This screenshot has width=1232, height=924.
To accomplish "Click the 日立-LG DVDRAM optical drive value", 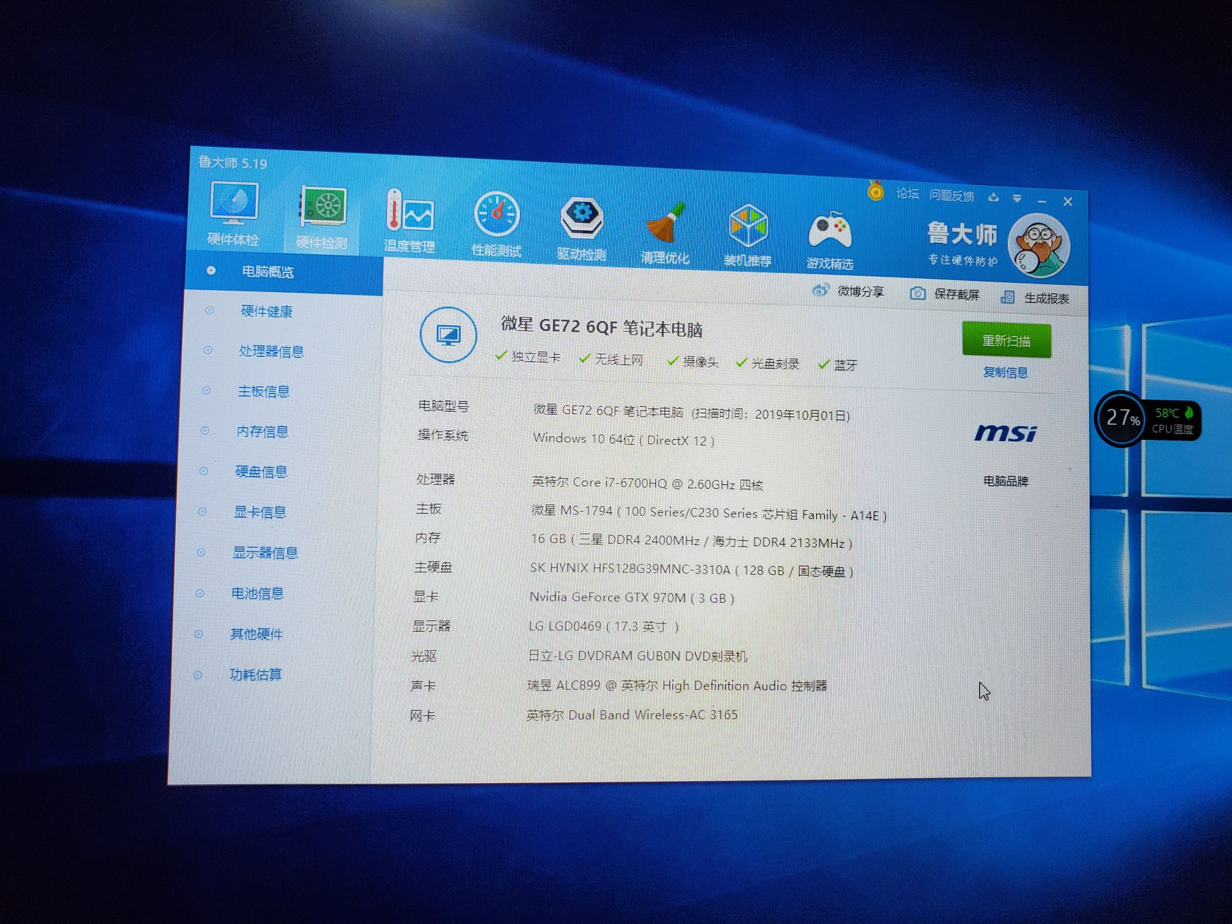I will pyautogui.click(x=637, y=656).
